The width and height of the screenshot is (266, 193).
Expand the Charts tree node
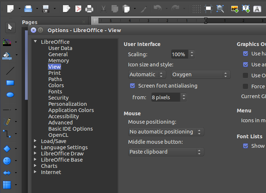coord(35,165)
